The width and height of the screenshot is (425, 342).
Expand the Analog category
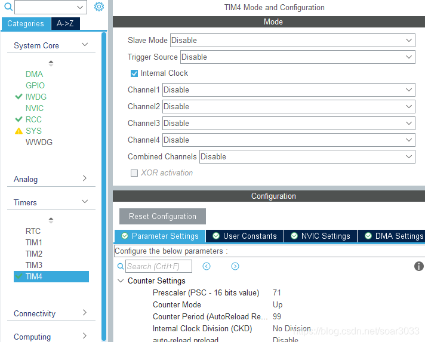tap(85, 178)
